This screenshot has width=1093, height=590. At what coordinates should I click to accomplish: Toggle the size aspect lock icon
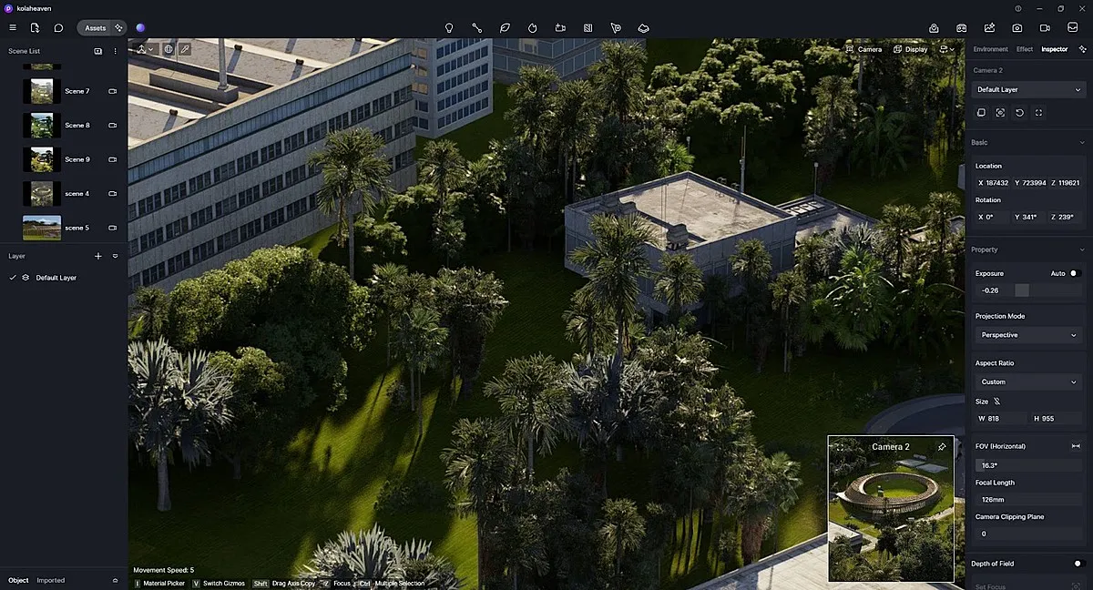point(996,401)
